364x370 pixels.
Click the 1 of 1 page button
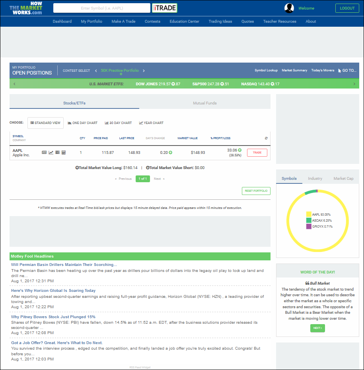pos(143,179)
